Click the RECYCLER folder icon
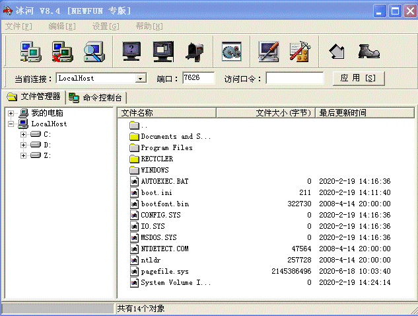Viewport: 418px width, 316px height. pos(134,159)
